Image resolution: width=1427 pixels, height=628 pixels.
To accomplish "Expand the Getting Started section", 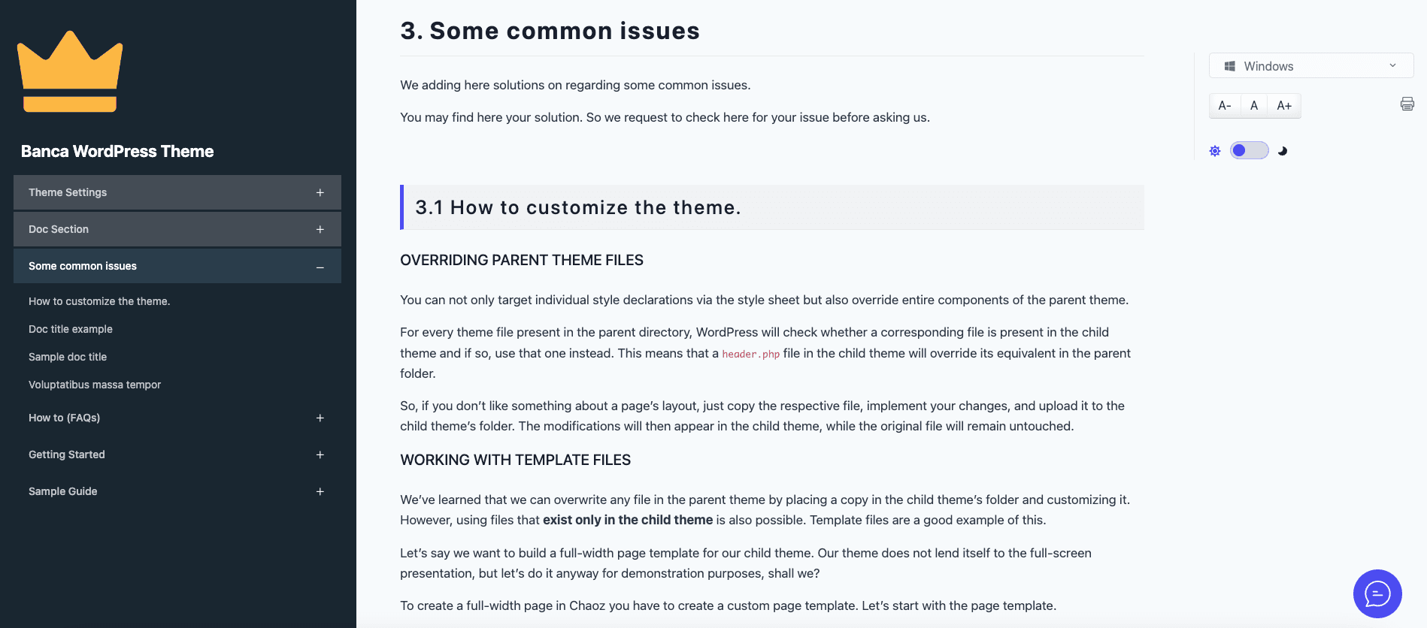I will tap(320, 455).
